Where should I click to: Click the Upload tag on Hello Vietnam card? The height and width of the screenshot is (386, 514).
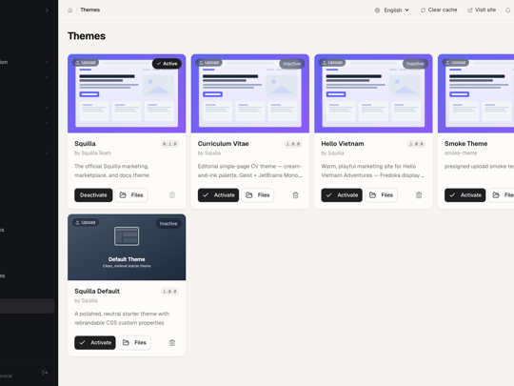tap(332, 62)
